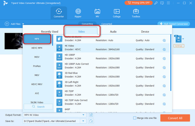Select the HD 1080P Auto Correct preset icon

click(59, 66)
